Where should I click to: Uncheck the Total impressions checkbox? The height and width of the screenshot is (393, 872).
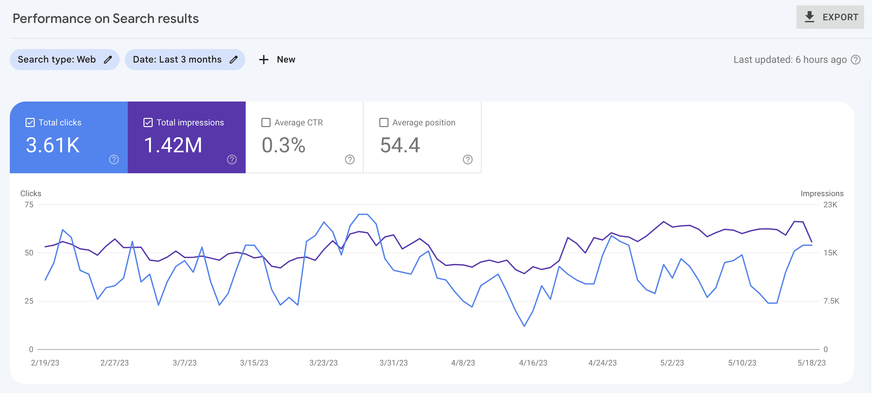coord(148,122)
